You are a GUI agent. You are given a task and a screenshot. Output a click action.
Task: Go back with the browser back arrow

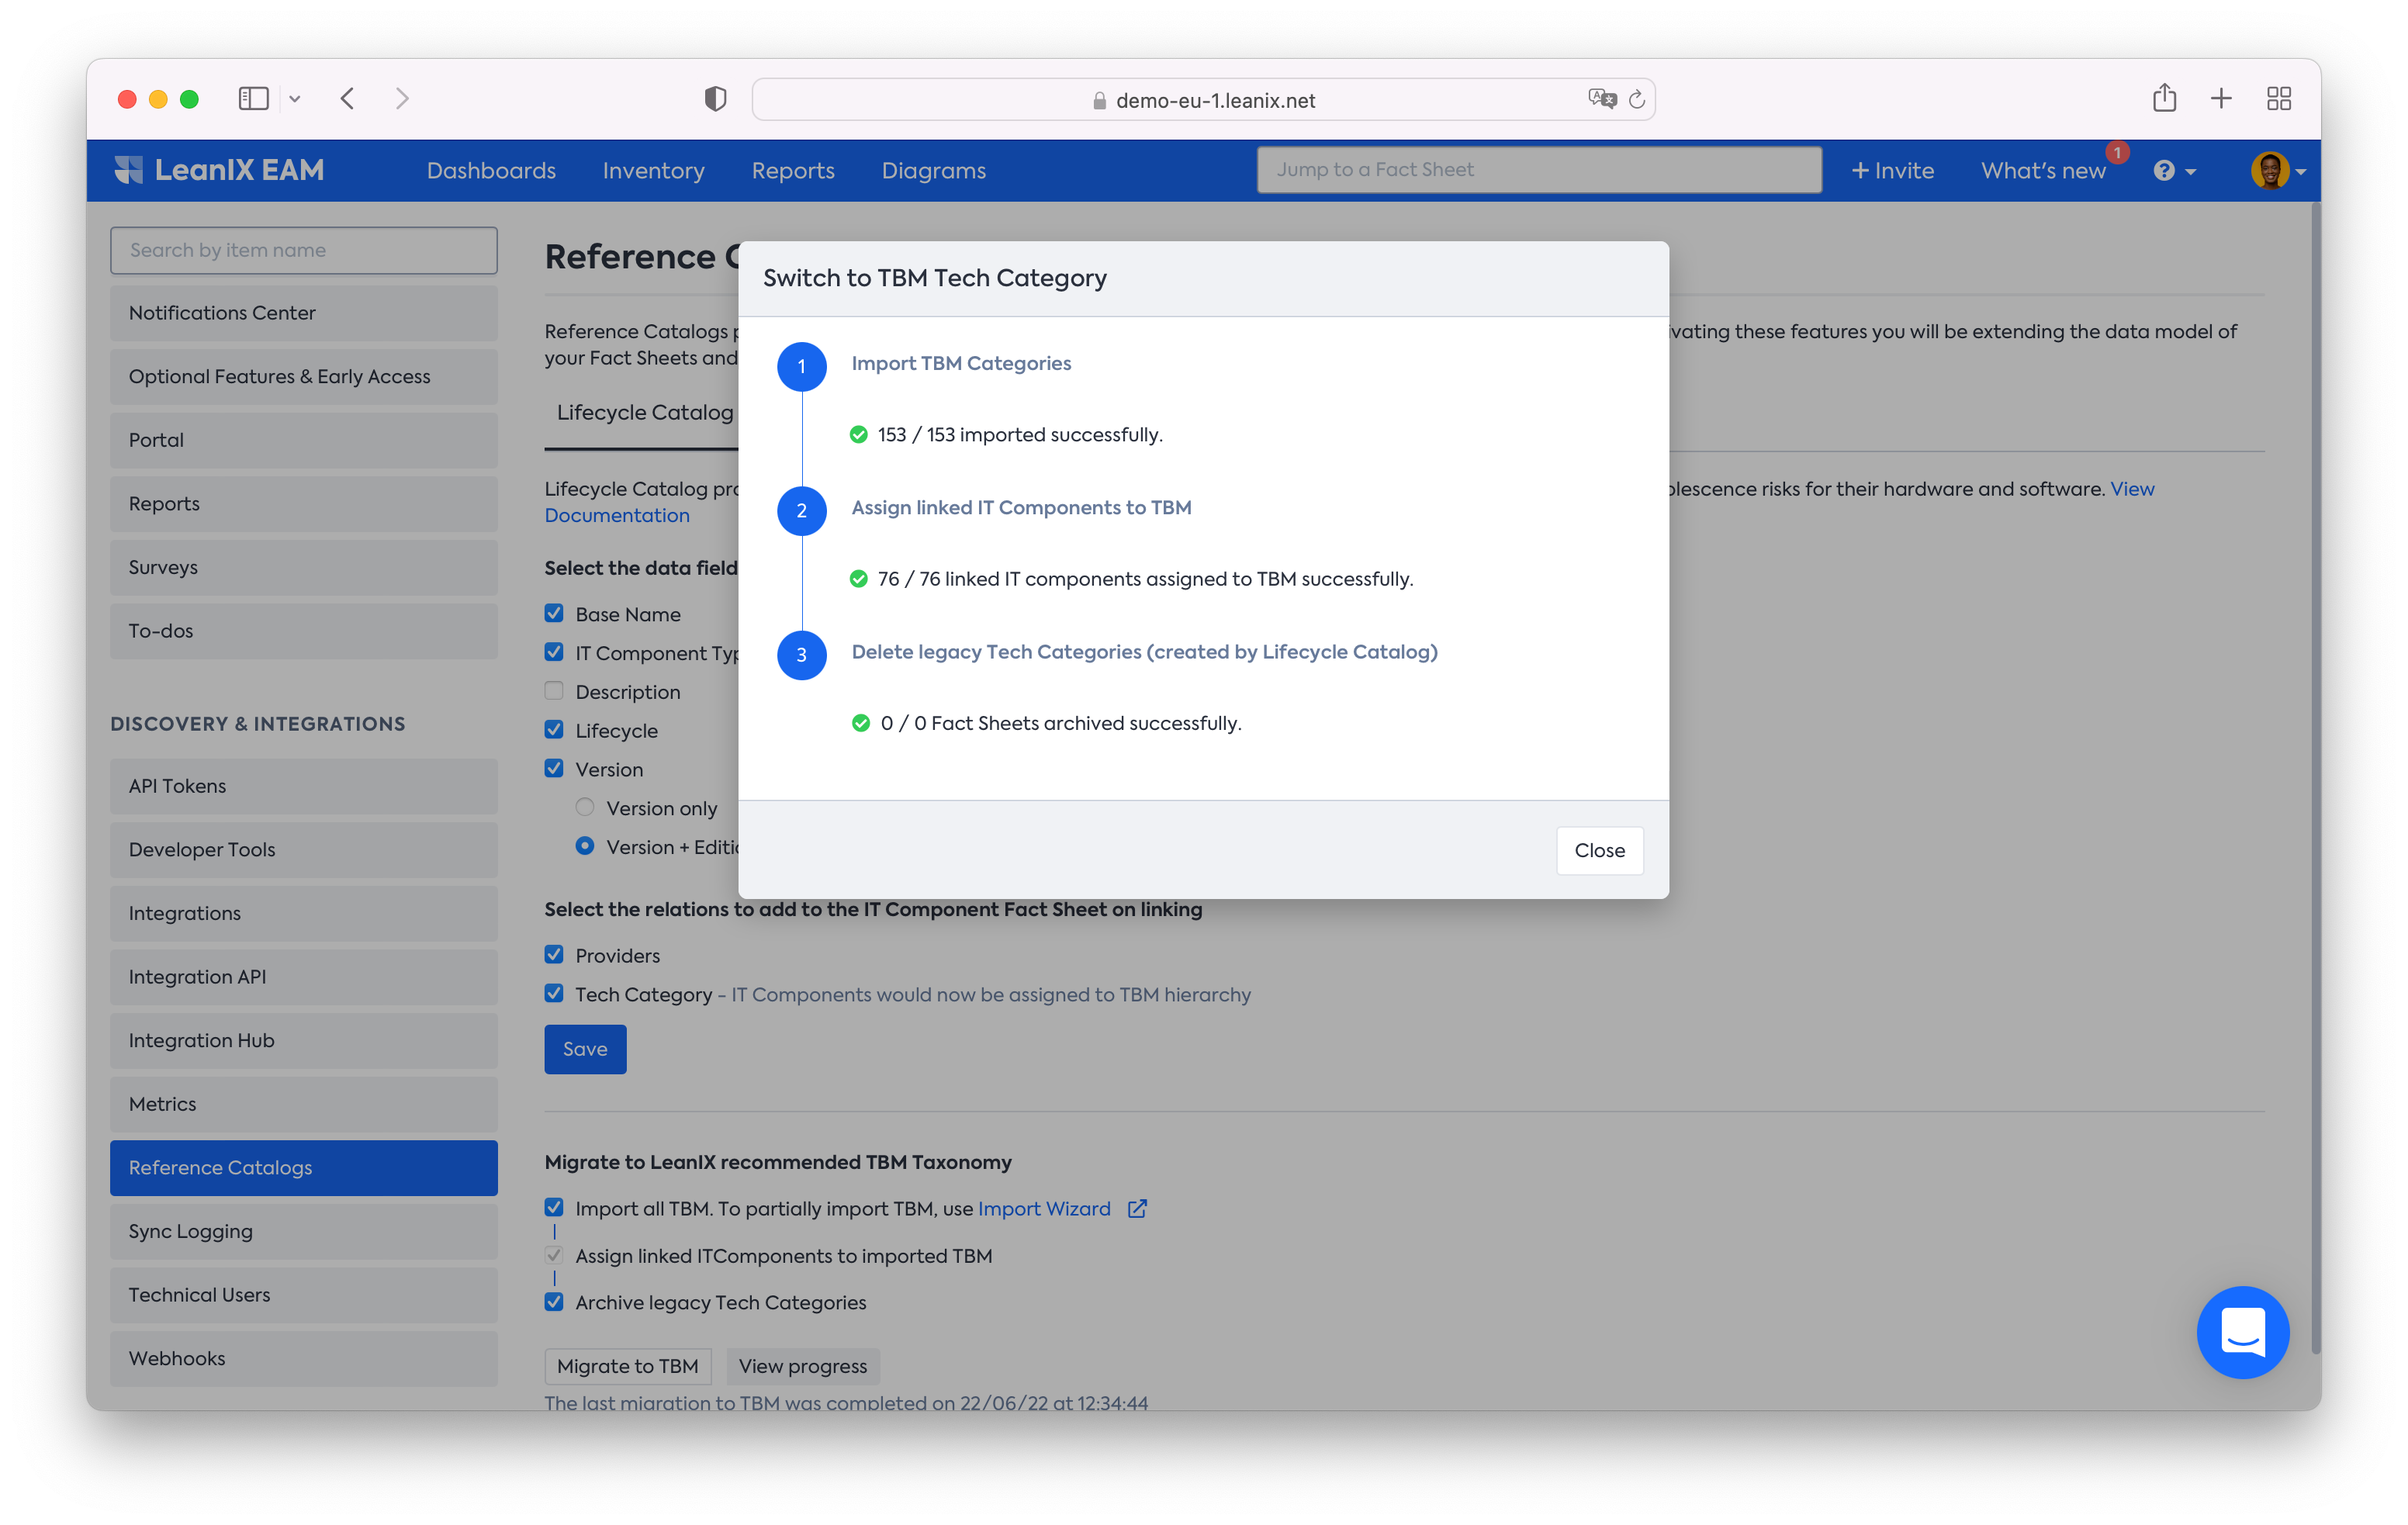pos(348,99)
